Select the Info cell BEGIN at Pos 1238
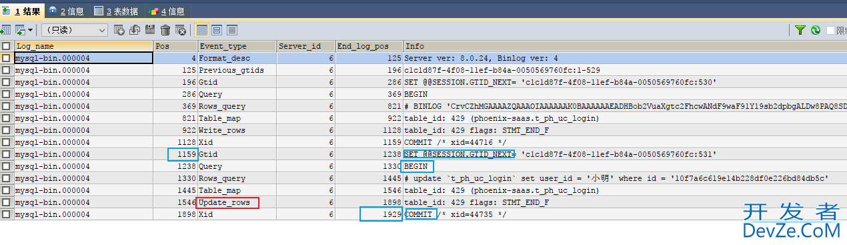847x245 pixels. (x=625, y=166)
